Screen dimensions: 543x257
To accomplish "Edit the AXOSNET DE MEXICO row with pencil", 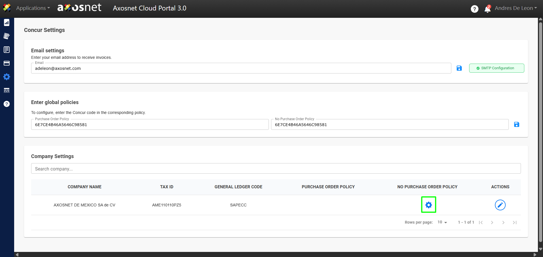I will [x=500, y=205].
